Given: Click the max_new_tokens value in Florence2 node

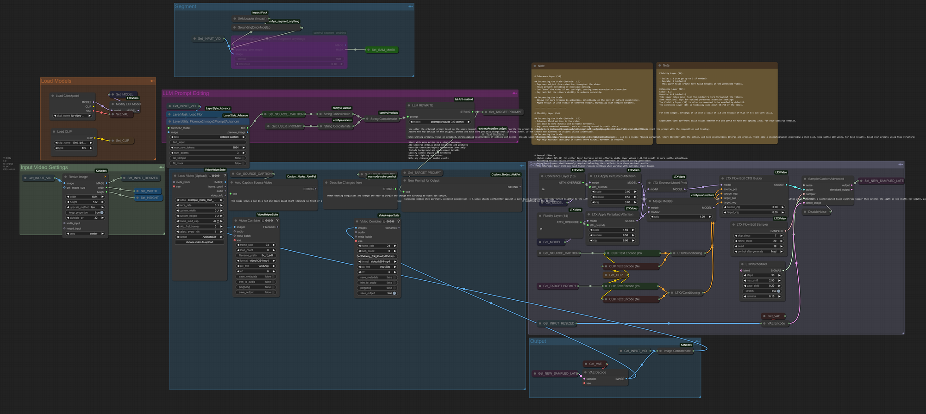Looking at the screenshot, I should (x=208, y=148).
